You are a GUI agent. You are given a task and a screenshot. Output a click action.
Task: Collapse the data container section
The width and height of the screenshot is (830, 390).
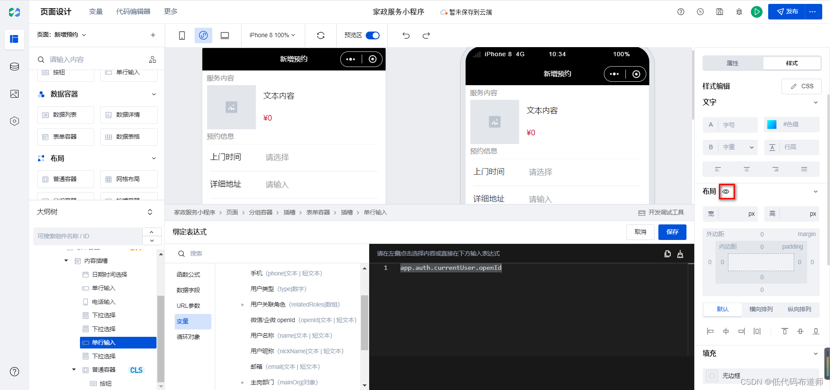(153, 94)
